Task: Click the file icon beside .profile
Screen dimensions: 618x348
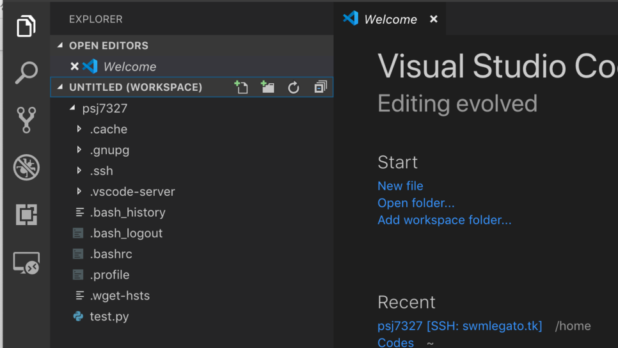Action: (x=78, y=274)
